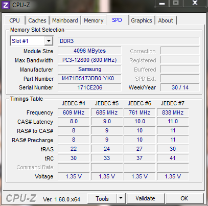Click serial number 171CE206
This screenshot has height=206, width=208.
pos(89,87)
